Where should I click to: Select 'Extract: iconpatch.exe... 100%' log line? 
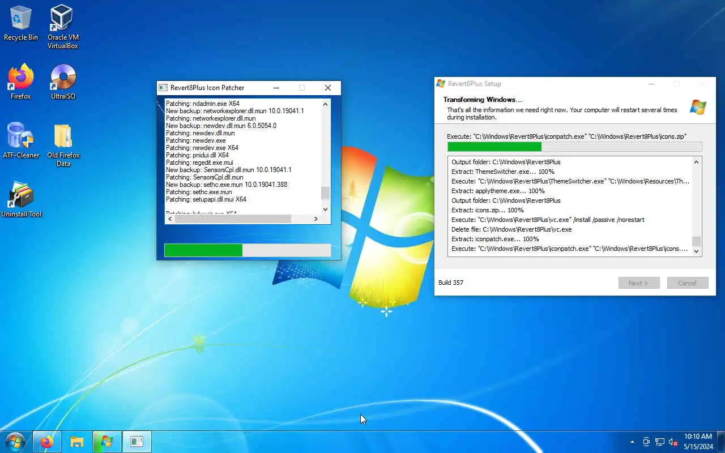click(495, 239)
